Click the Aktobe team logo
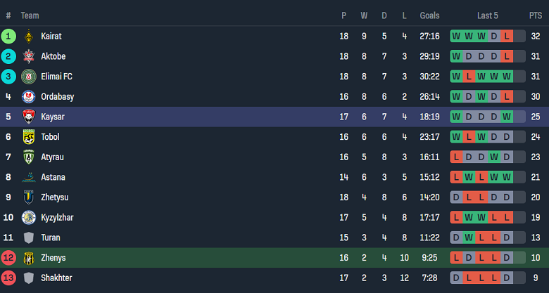This screenshot has height=293, width=549. coord(29,56)
